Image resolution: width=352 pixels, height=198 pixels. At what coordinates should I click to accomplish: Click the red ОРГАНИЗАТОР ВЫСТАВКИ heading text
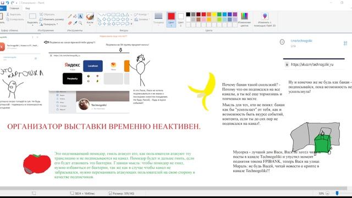click(104, 127)
